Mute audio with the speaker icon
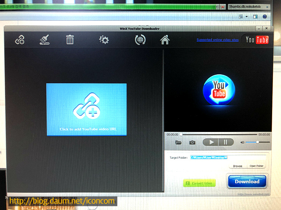The image size is (281, 210). coord(242,142)
